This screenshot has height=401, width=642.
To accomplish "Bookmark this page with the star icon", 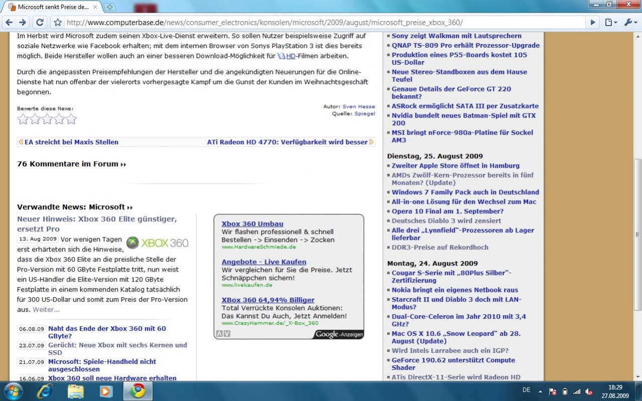I will [x=58, y=23].
